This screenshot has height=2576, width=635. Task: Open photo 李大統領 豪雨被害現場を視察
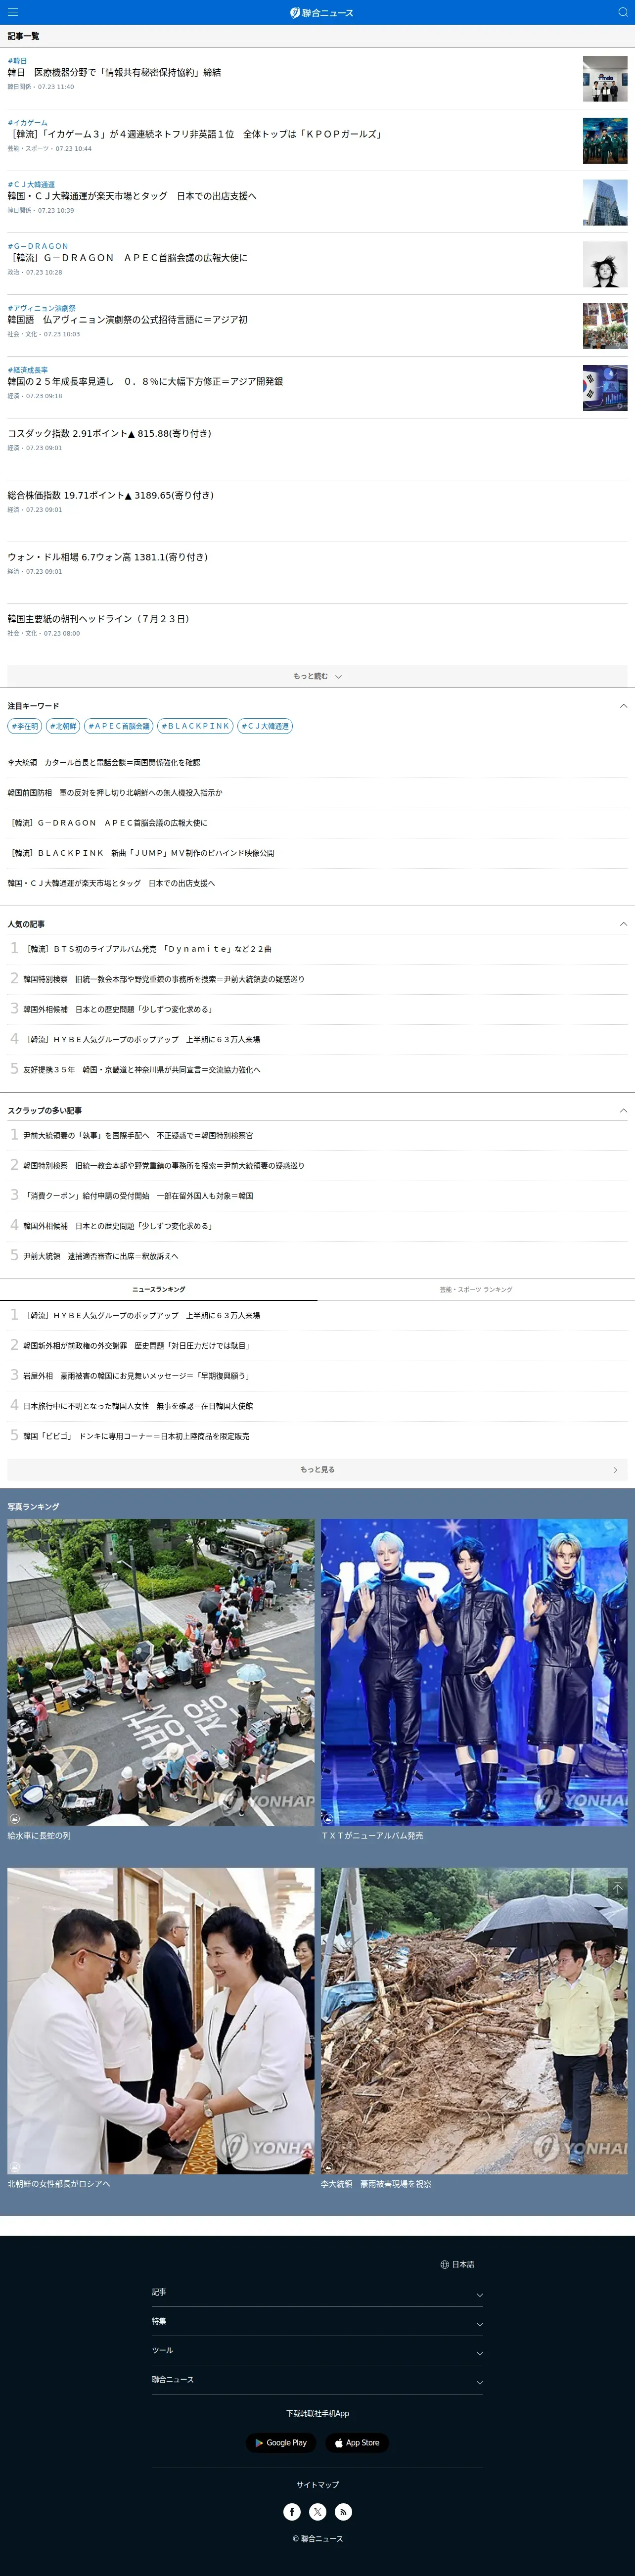(x=474, y=2020)
